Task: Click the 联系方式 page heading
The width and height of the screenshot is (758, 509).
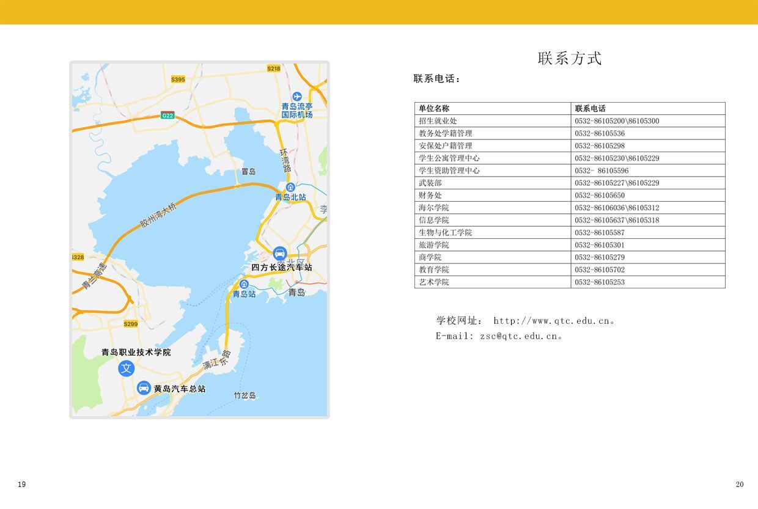Action: click(570, 59)
